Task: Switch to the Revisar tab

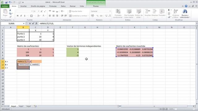Action: [73, 6]
